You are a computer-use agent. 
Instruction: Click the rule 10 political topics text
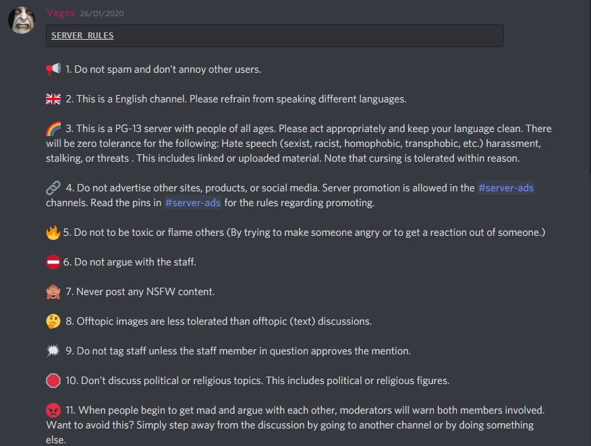[258, 381]
